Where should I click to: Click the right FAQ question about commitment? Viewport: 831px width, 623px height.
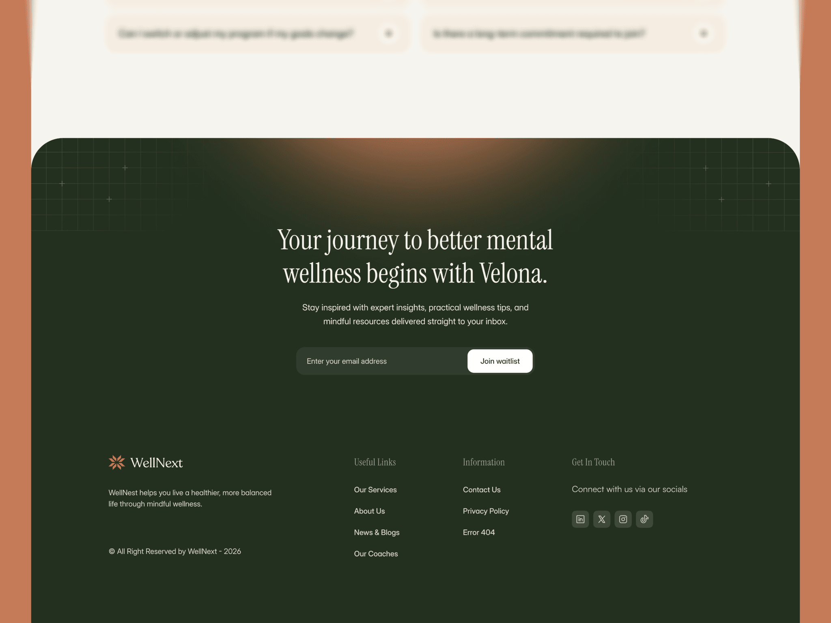pyautogui.click(x=539, y=33)
